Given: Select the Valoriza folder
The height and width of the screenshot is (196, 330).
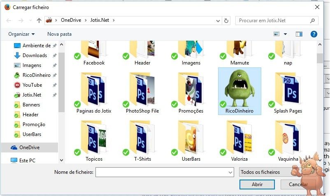Looking at the screenshot, I should click(x=239, y=141).
